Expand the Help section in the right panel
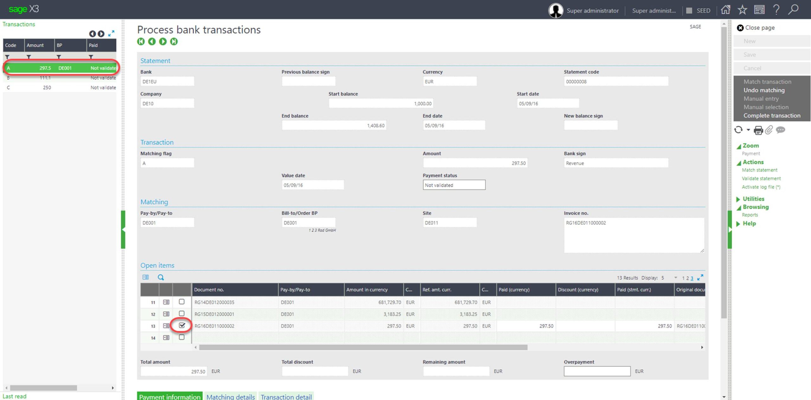This screenshot has width=811, height=400. point(749,223)
